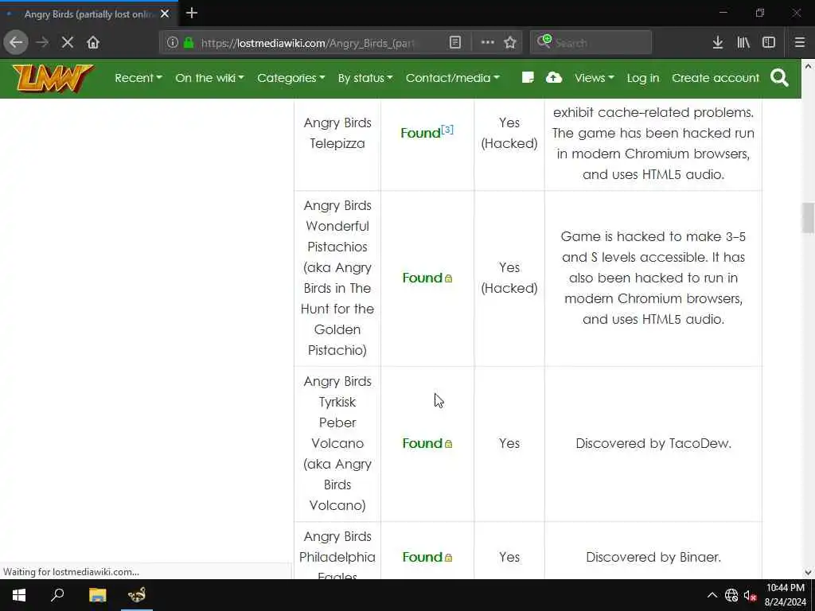The height and width of the screenshot is (611, 815).
Task: Stop loading the page
Action: pos(68,43)
